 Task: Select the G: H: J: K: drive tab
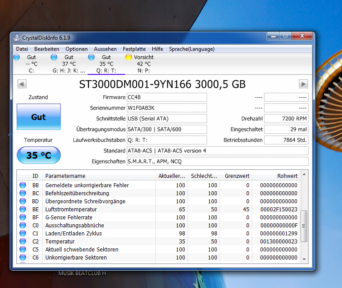tap(69, 64)
